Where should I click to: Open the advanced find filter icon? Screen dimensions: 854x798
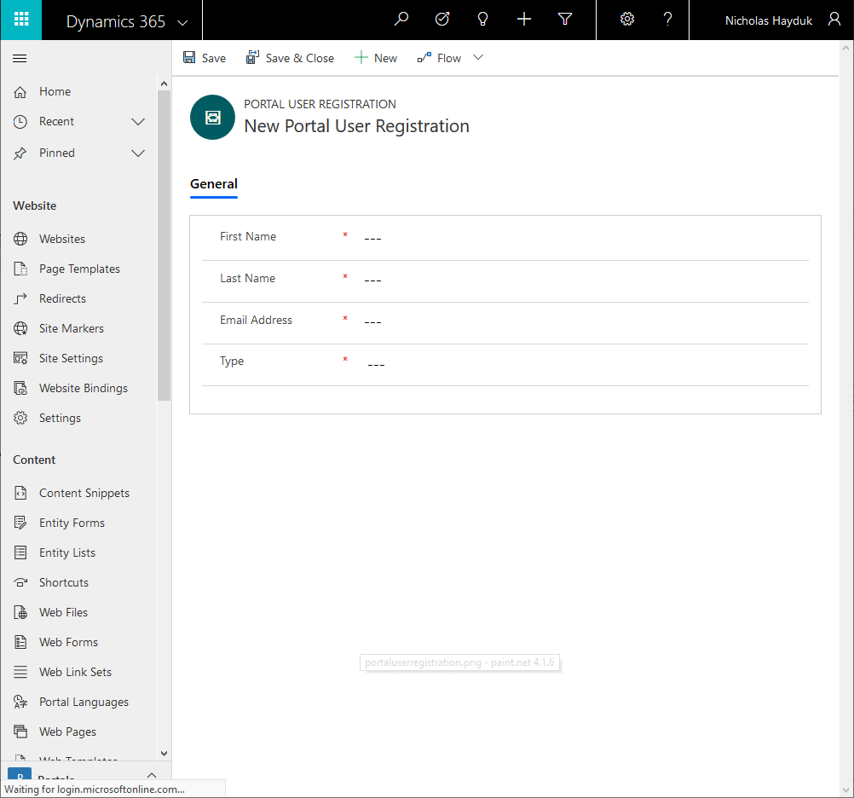tap(565, 20)
